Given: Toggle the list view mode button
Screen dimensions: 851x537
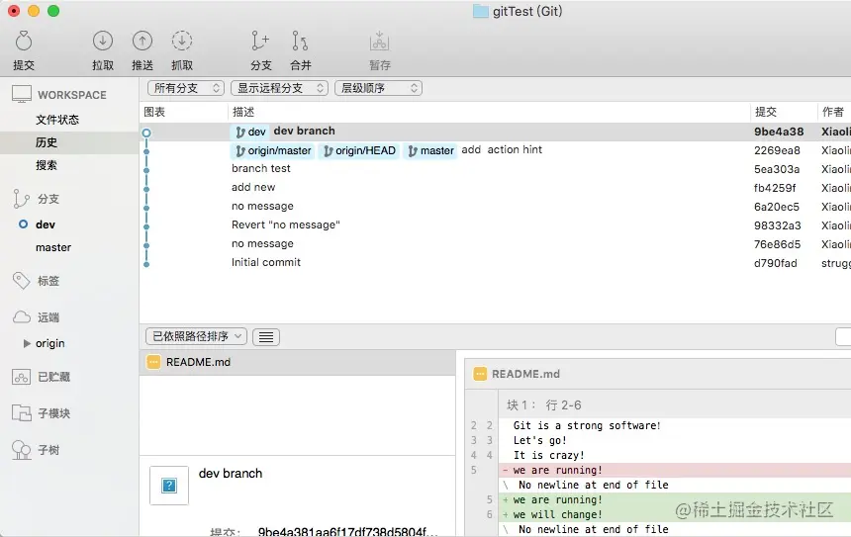Looking at the screenshot, I should [x=266, y=337].
